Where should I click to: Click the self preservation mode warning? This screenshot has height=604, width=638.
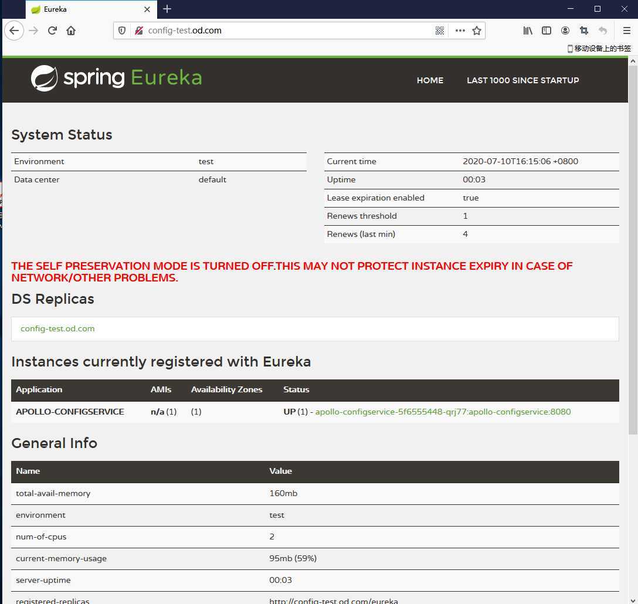(x=292, y=272)
